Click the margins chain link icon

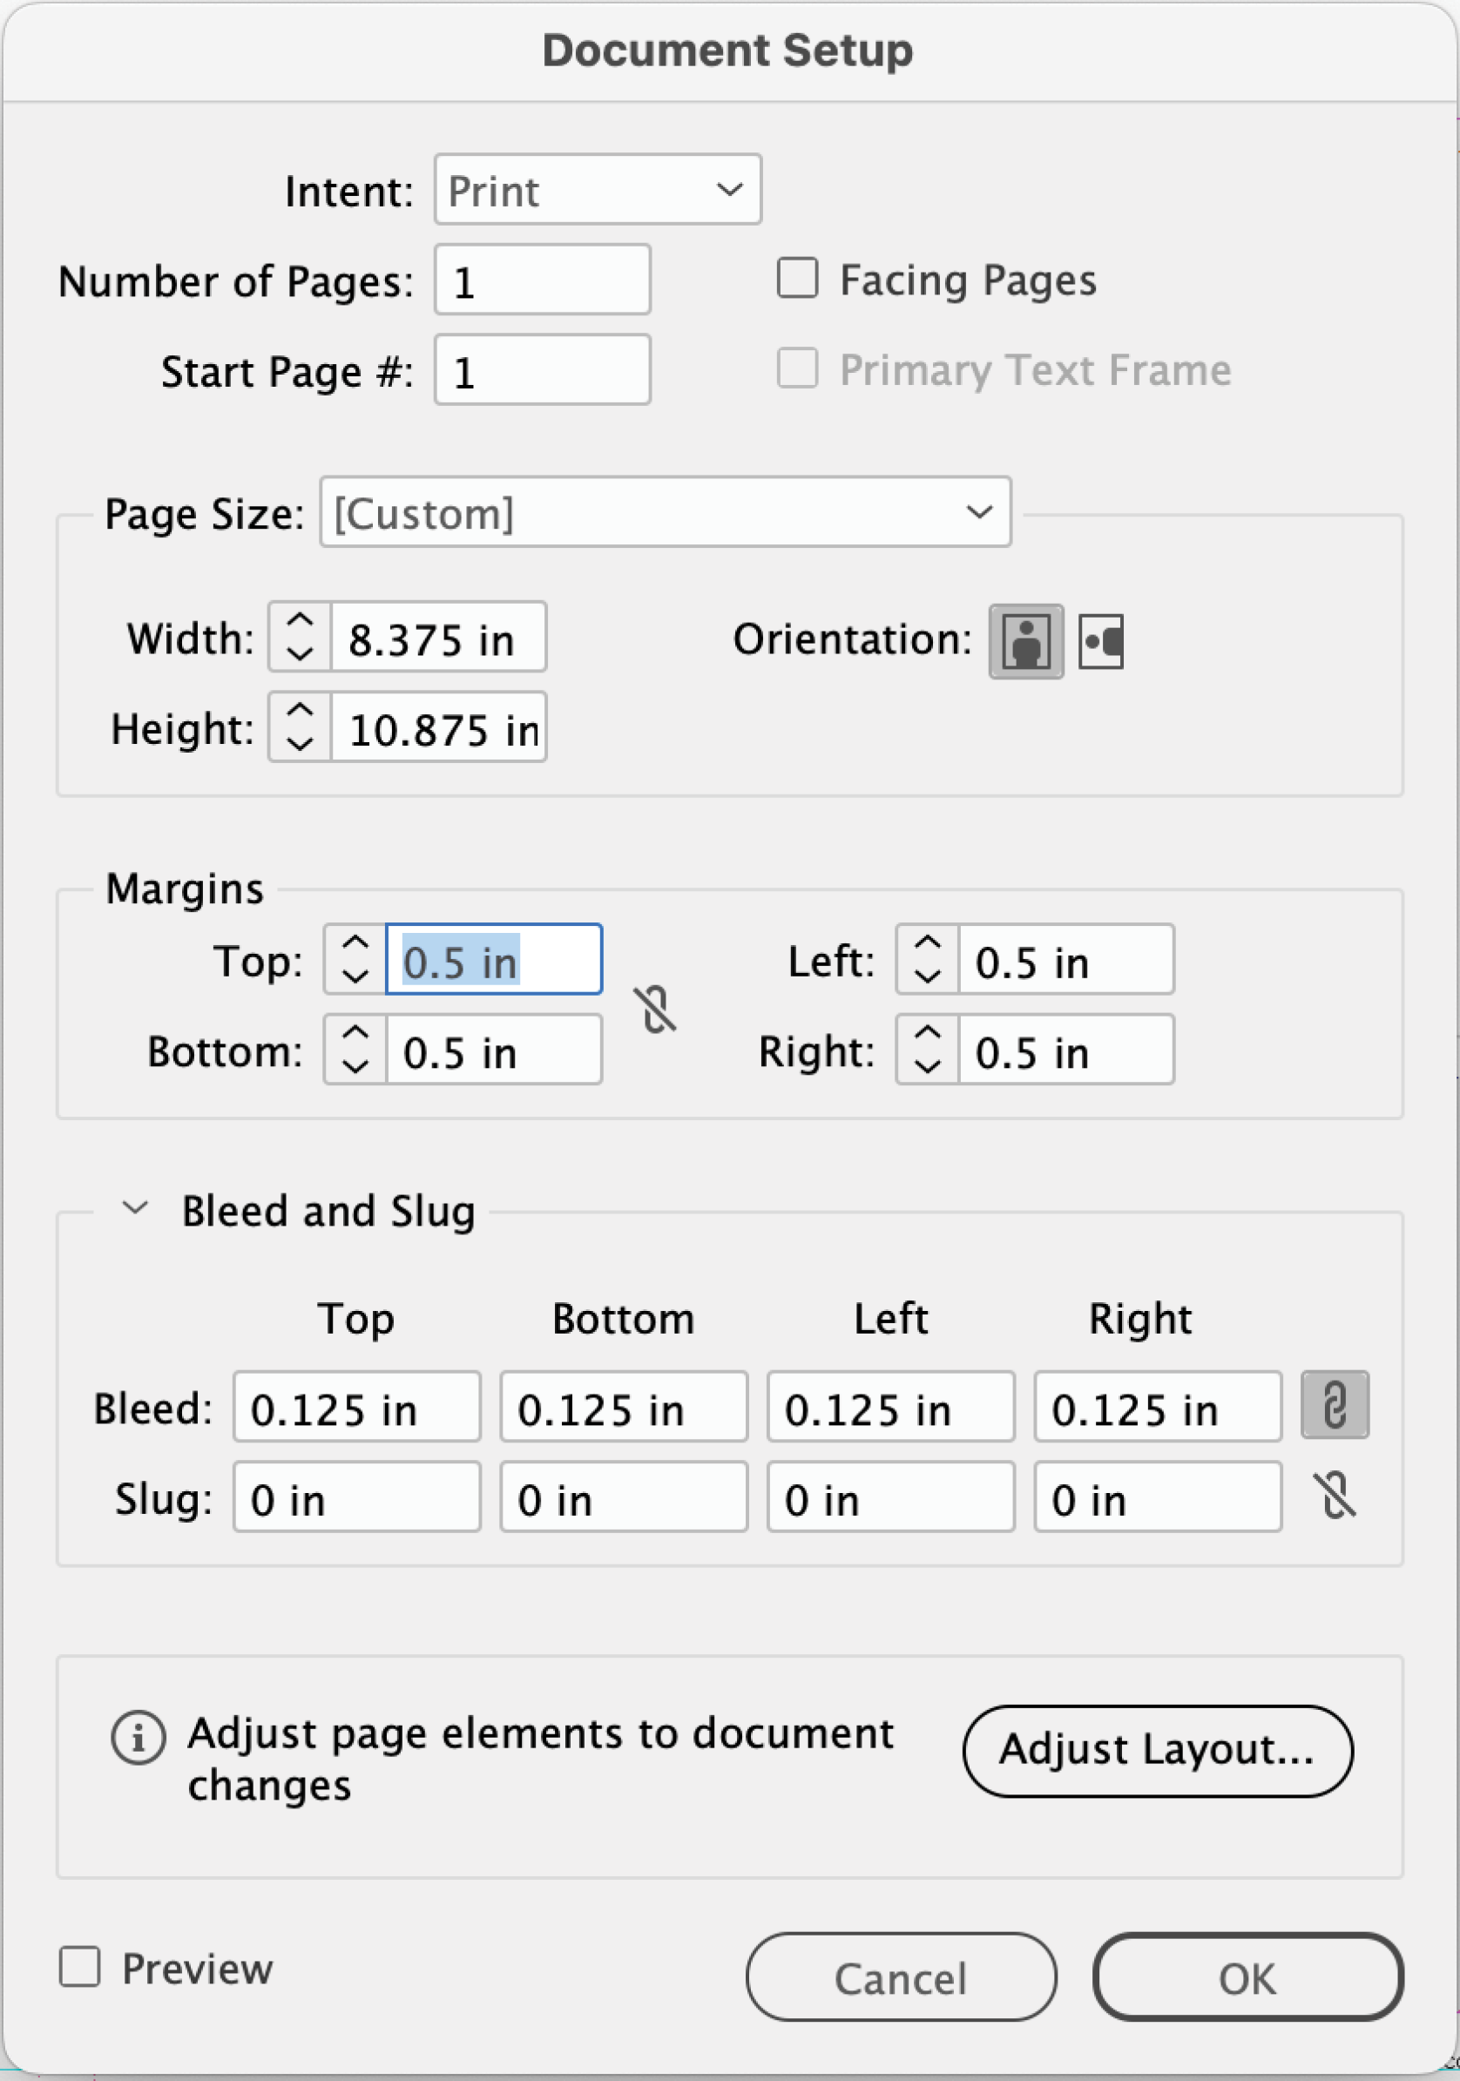(x=656, y=1008)
